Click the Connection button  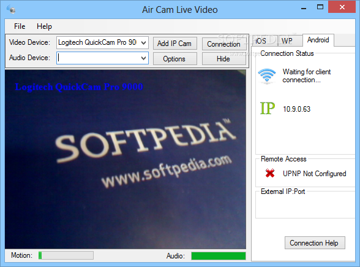(x=224, y=44)
